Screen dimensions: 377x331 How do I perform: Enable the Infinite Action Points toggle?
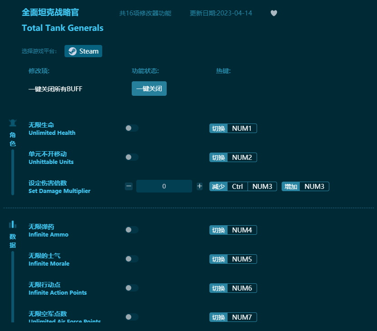[132, 288]
